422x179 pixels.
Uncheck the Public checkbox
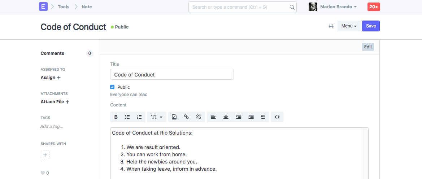[x=112, y=87]
